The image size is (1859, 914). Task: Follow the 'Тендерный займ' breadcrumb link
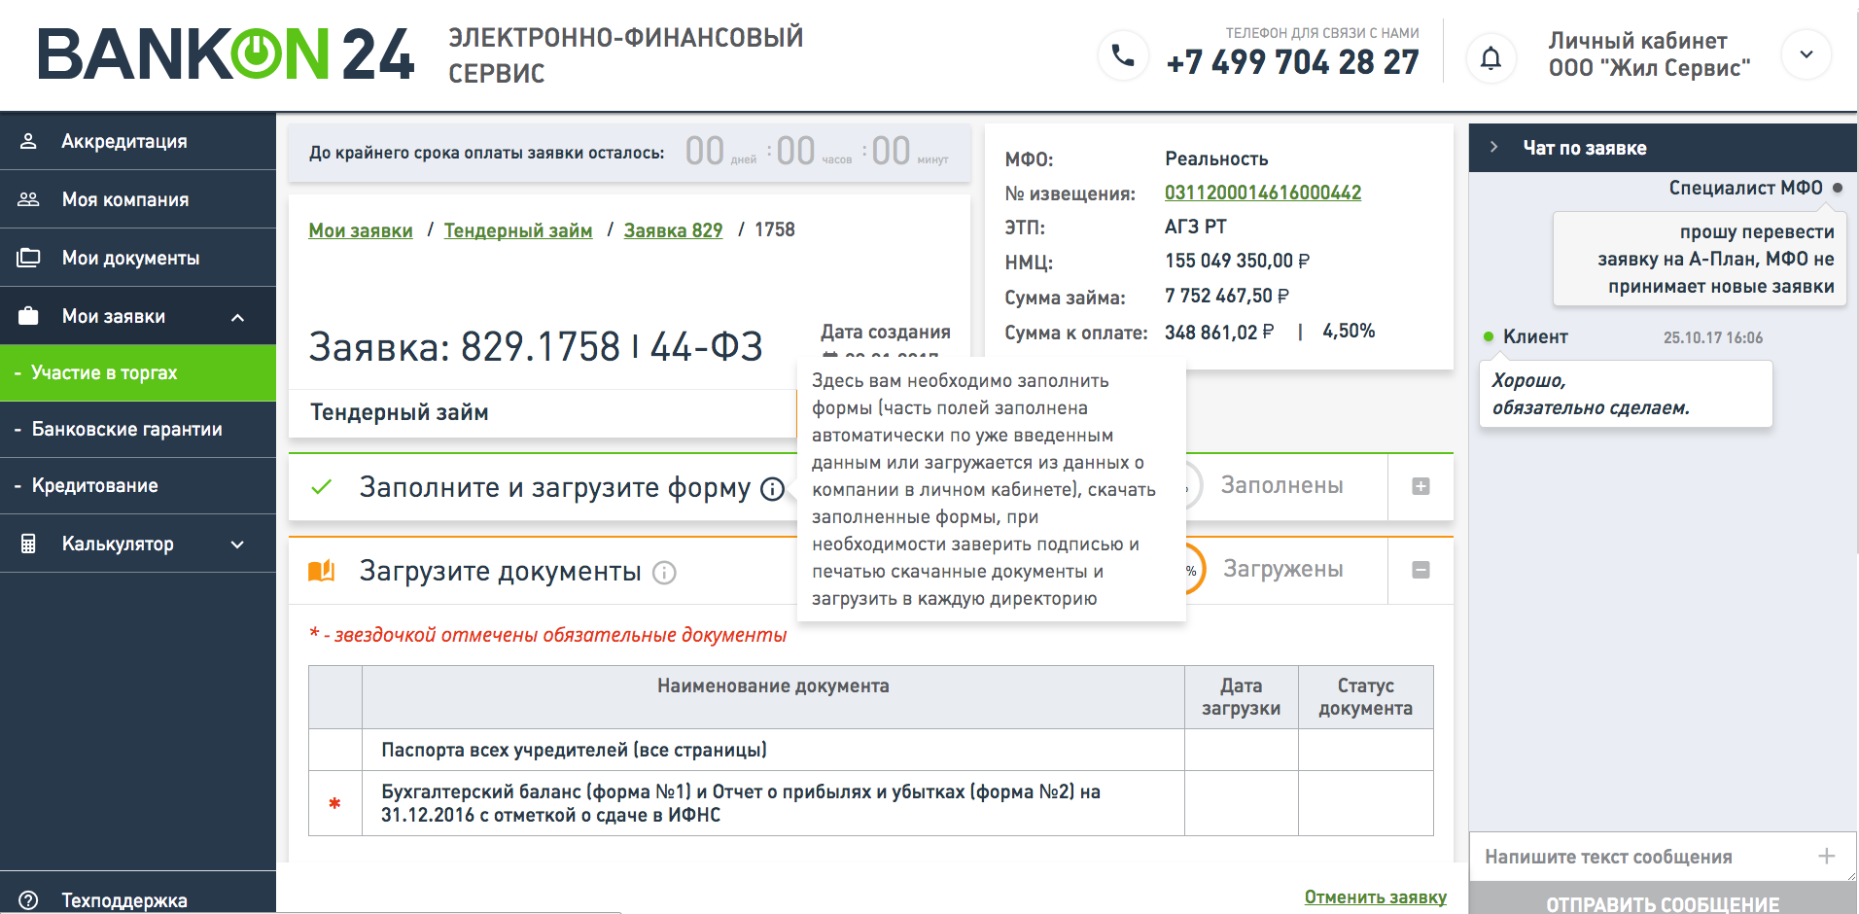click(x=517, y=230)
